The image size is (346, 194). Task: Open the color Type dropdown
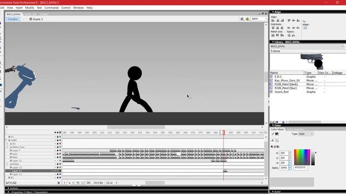click(311, 134)
